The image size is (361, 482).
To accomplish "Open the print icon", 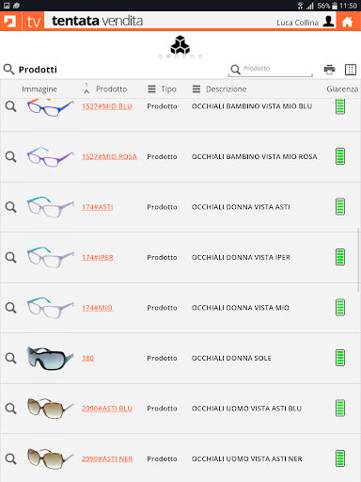I will click(x=329, y=70).
